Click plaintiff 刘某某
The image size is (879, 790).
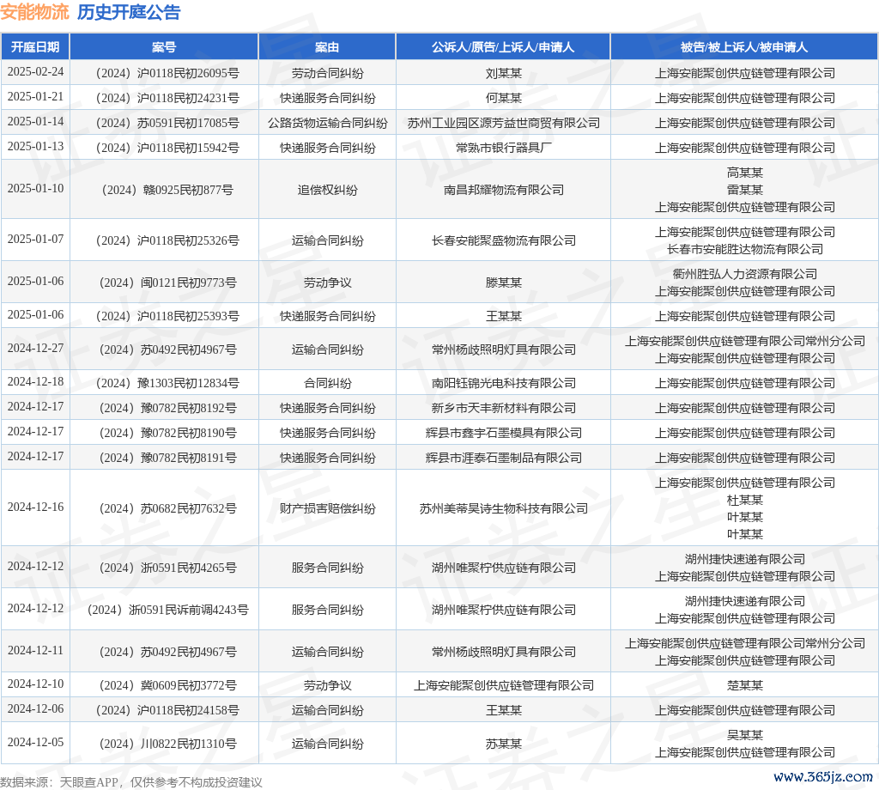(503, 74)
